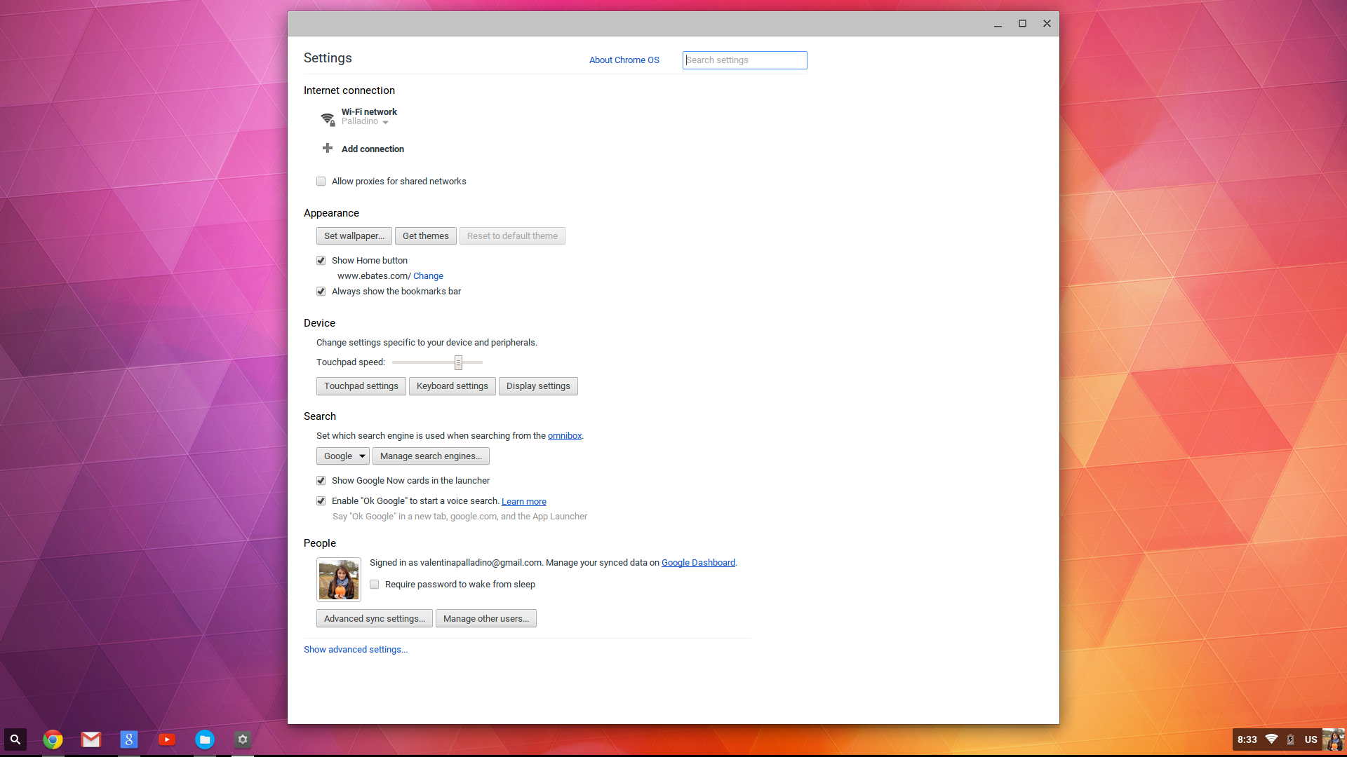The width and height of the screenshot is (1347, 757).
Task: Disable Show Google Now cards in launcher
Action: pyautogui.click(x=321, y=481)
